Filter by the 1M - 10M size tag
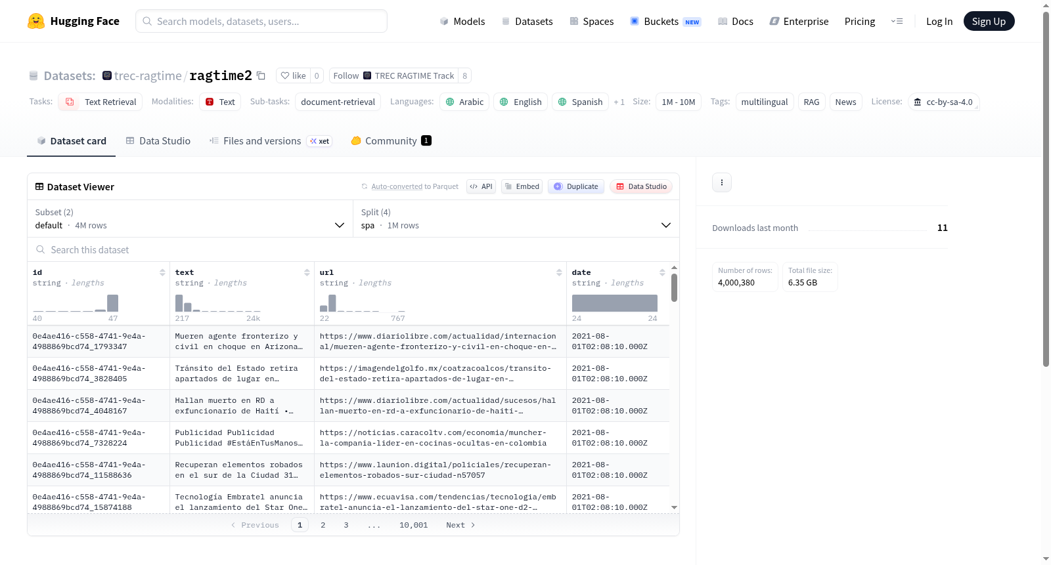 tap(679, 102)
